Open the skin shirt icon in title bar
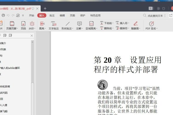 (163, 8)
